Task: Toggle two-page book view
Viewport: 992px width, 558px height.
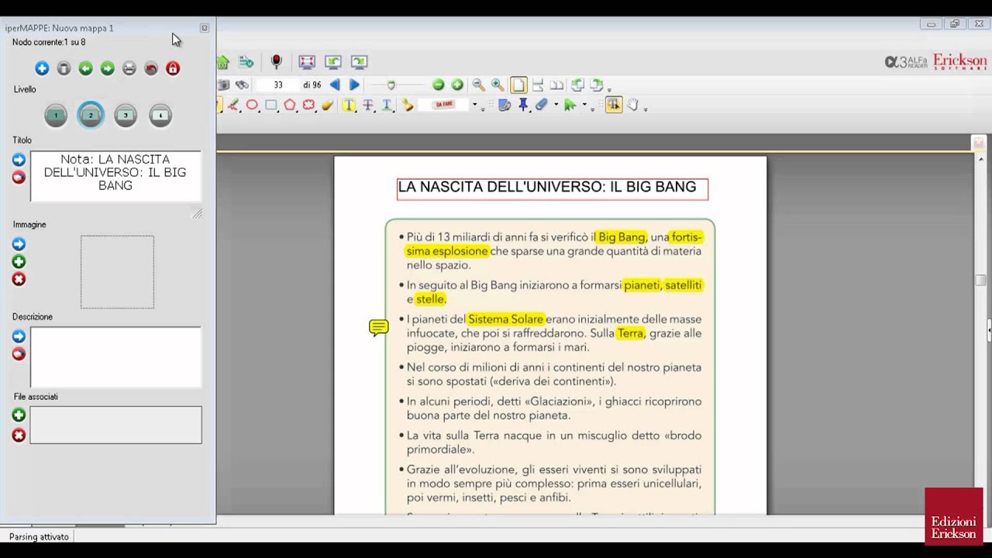Action: point(556,85)
